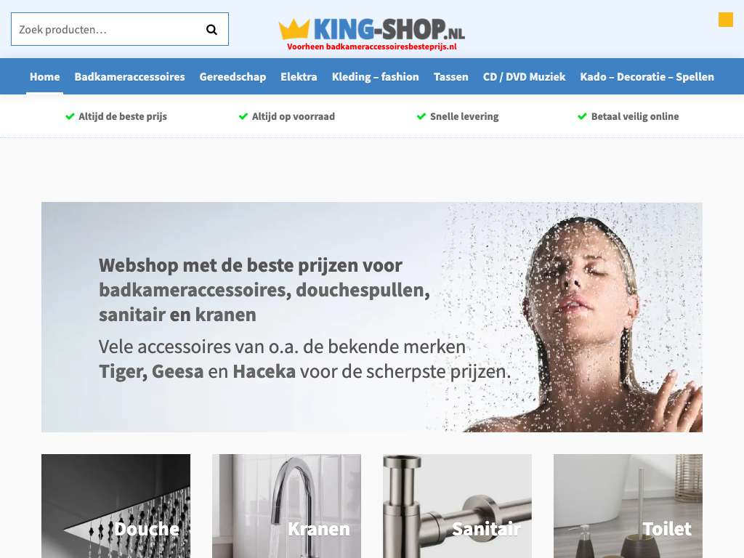The width and height of the screenshot is (744, 558).
Task: Select Elektra in the navigation bar
Action: click(299, 77)
